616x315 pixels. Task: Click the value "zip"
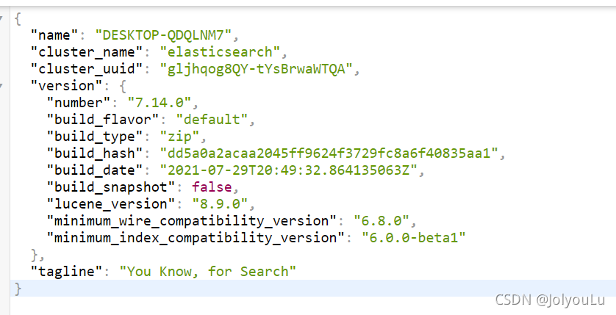click(180, 137)
